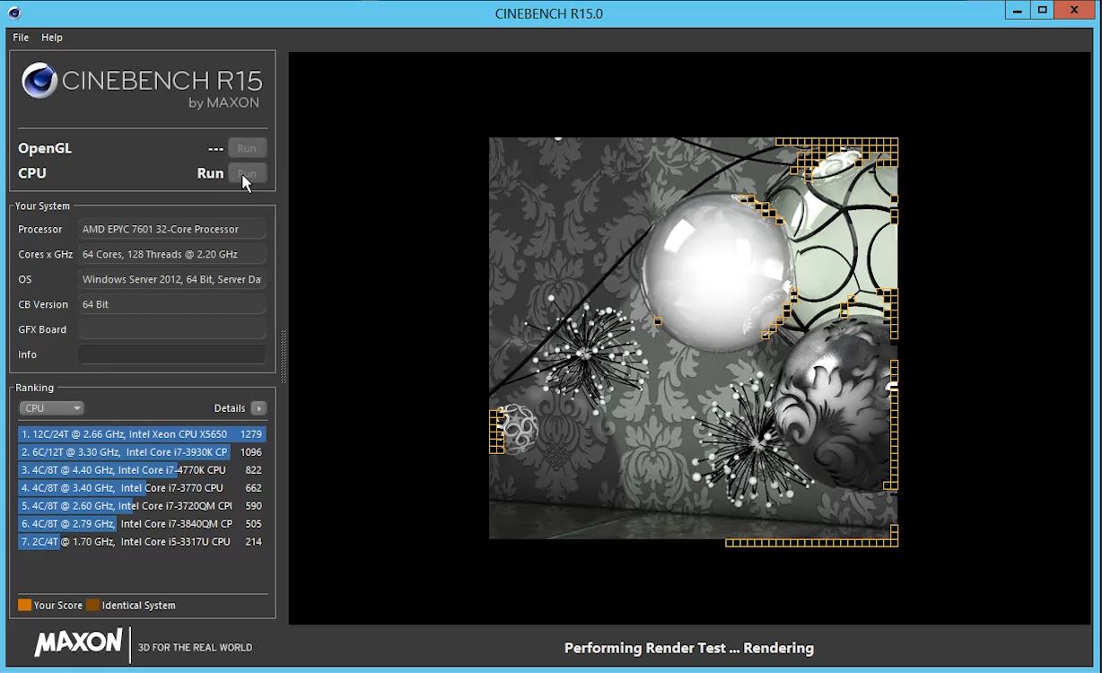This screenshot has height=673, width=1102.
Task: Open the Help menu
Action: pyautogui.click(x=52, y=38)
